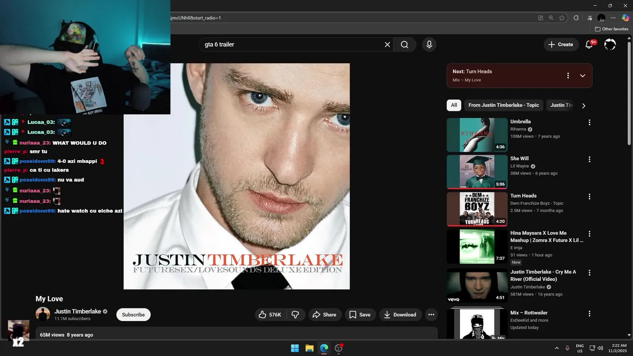Open more actions ellipsis beside Download
This screenshot has width=633, height=356.
pyautogui.click(x=431, y=314)
